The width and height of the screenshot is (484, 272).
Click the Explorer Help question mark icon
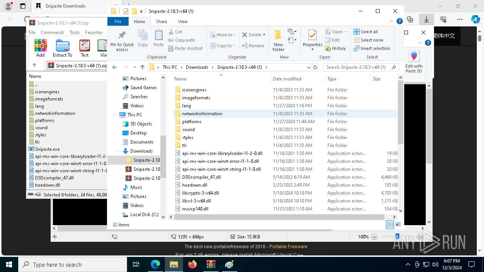coord(399,22)
